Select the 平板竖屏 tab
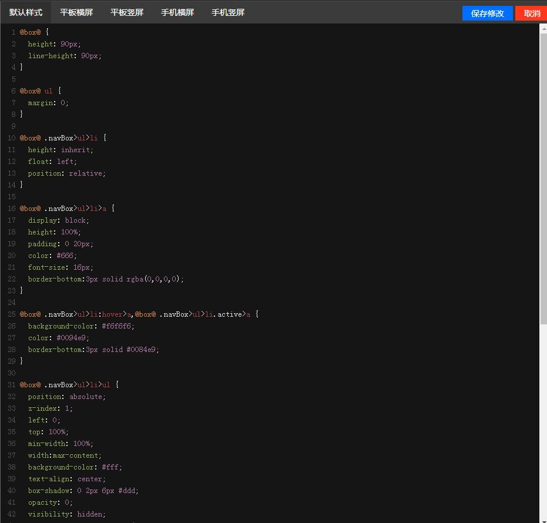547x523 pixels. 127,12
